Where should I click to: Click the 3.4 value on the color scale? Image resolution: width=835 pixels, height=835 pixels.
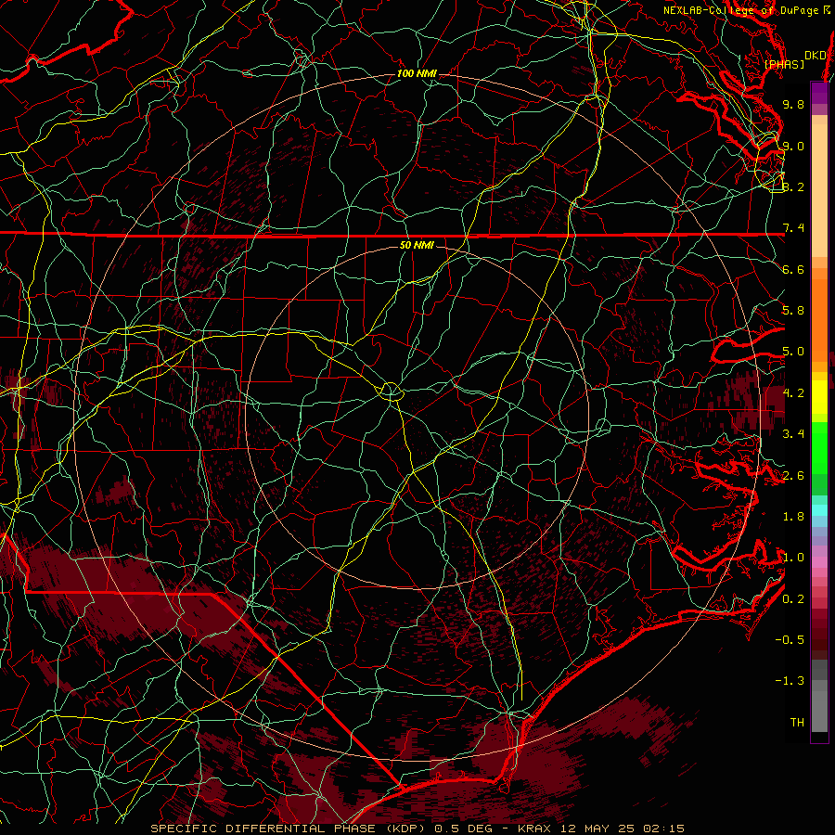793,434
